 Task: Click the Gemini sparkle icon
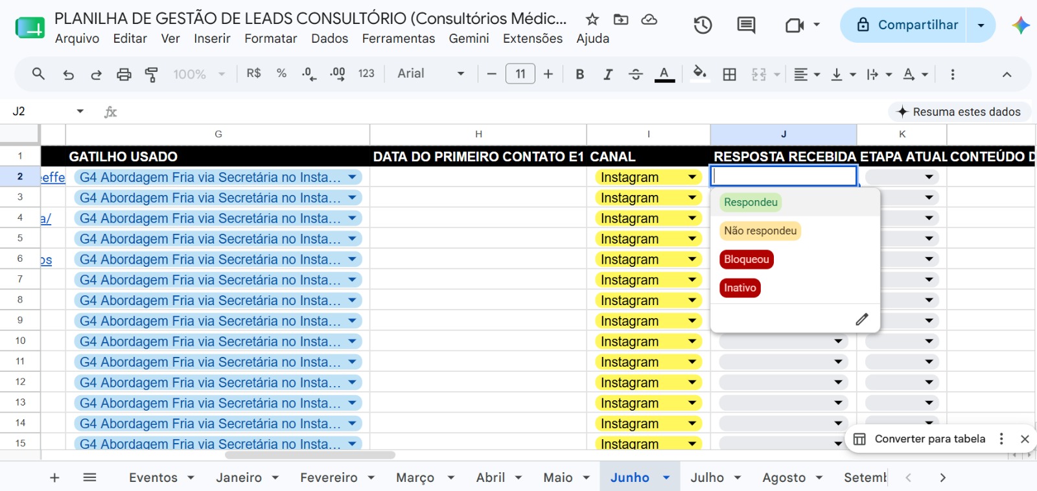click(x=1021, y=25)
